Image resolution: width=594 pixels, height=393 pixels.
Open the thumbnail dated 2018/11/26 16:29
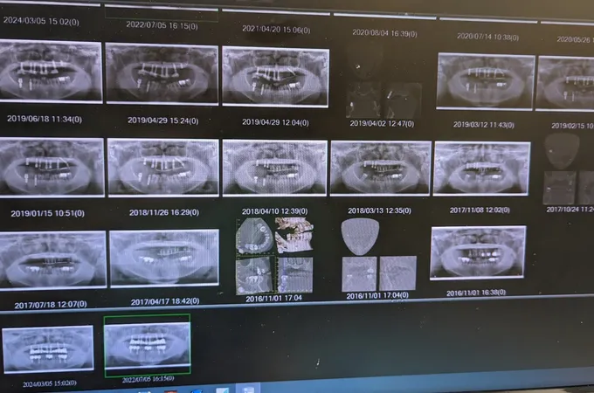162,168
